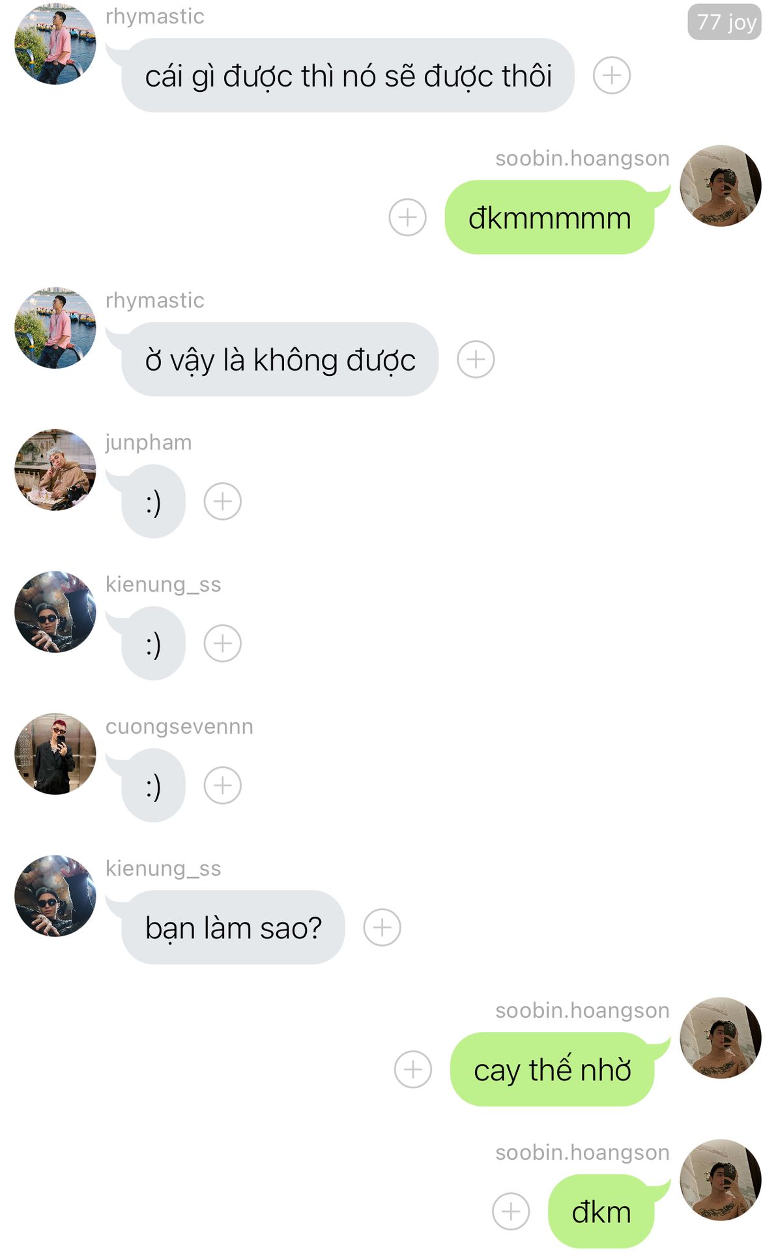The height and width of the screenshot is (1251, 776).
Task: Tap the plus icon beside the last "đkm" bubble
Action: click(x=511, y=1211)
